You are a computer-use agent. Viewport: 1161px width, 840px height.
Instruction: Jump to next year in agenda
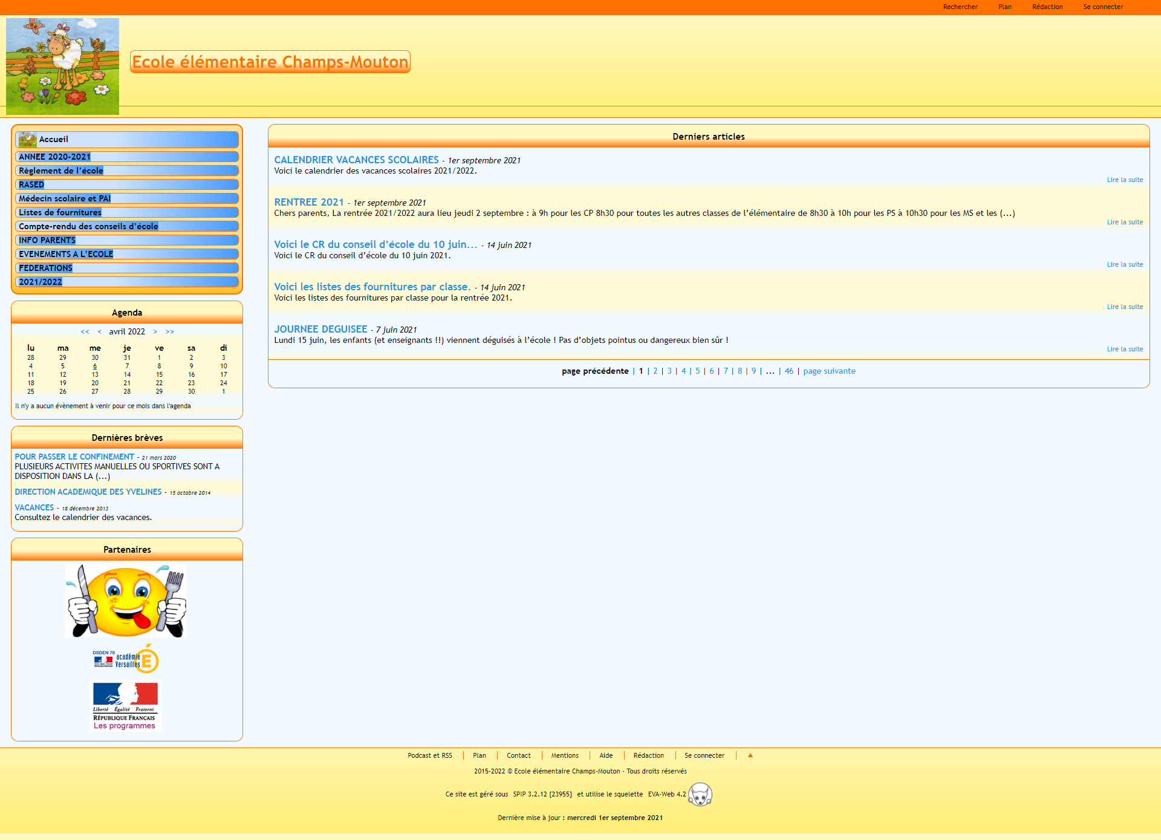pyautogui.click(x=170, y=331)
